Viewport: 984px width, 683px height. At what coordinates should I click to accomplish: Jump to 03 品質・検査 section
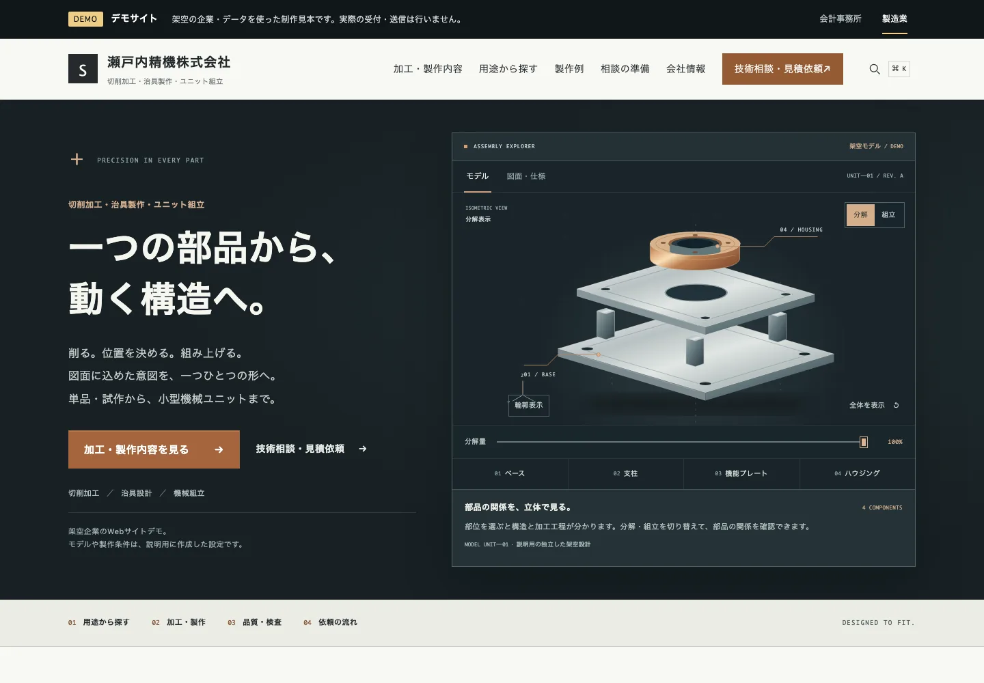pos(255,622)
